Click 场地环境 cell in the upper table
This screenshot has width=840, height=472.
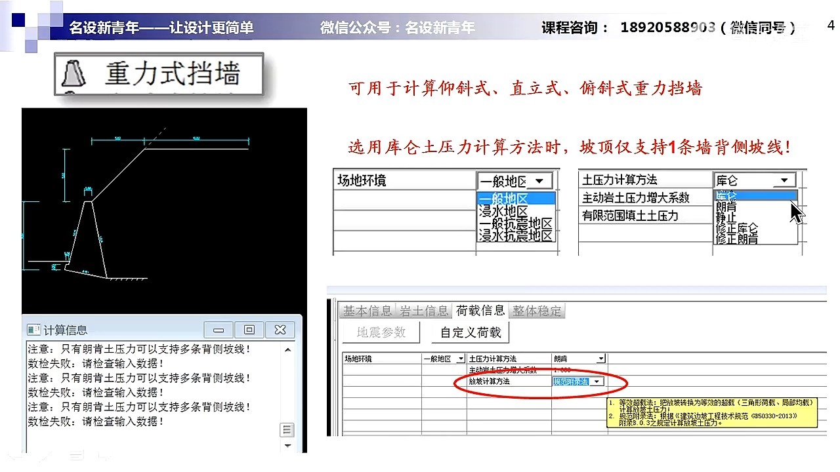click(x=404, y=180)
